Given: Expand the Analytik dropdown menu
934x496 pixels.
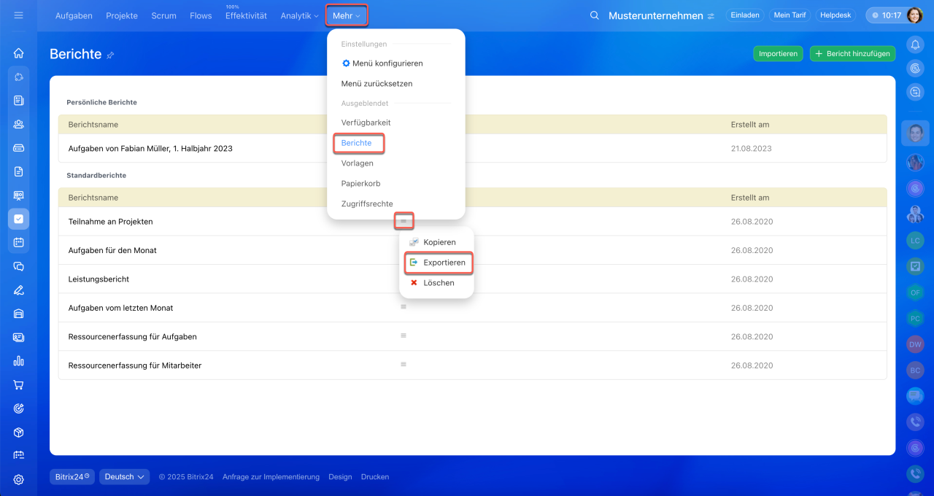Looking at the screenshot, I should pyautogui.click(x=299, y=15).
